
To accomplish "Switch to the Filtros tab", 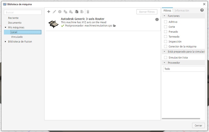I will pos(167,11).
